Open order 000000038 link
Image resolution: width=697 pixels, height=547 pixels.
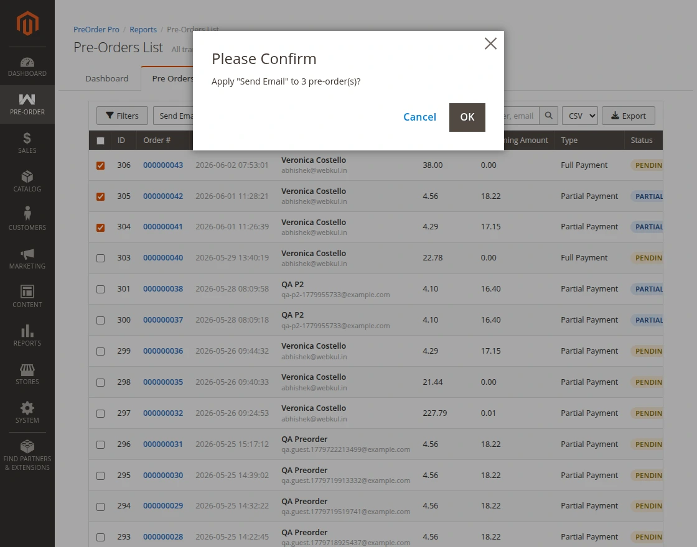click(163, 288)
